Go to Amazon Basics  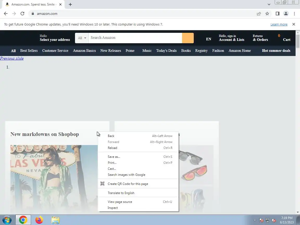pyautogui.click(x=84, y=51)
